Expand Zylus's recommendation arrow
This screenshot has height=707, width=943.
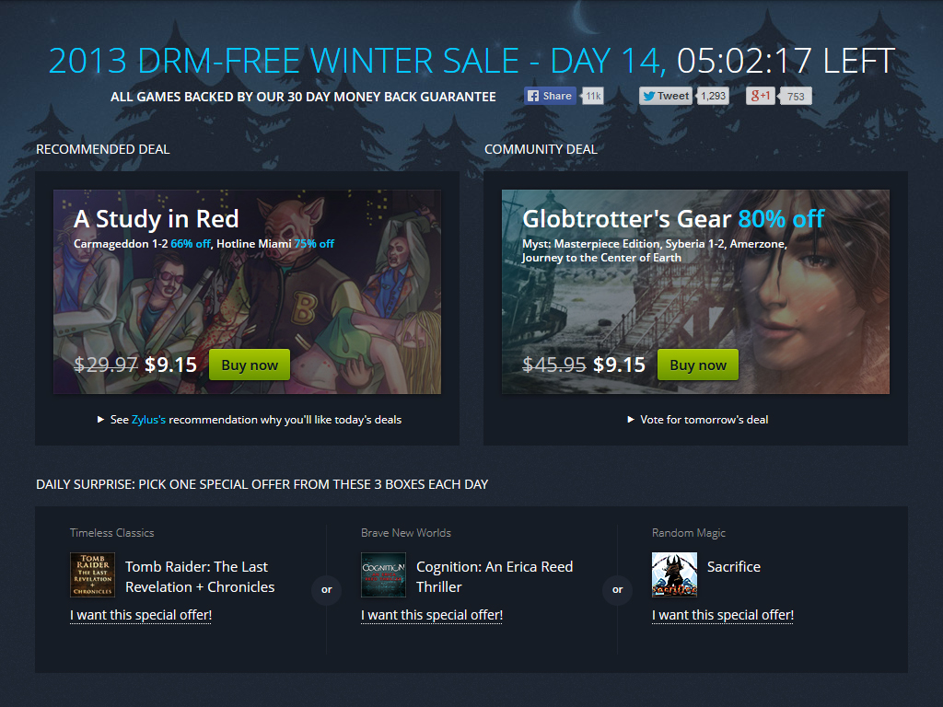coord(100,420)
